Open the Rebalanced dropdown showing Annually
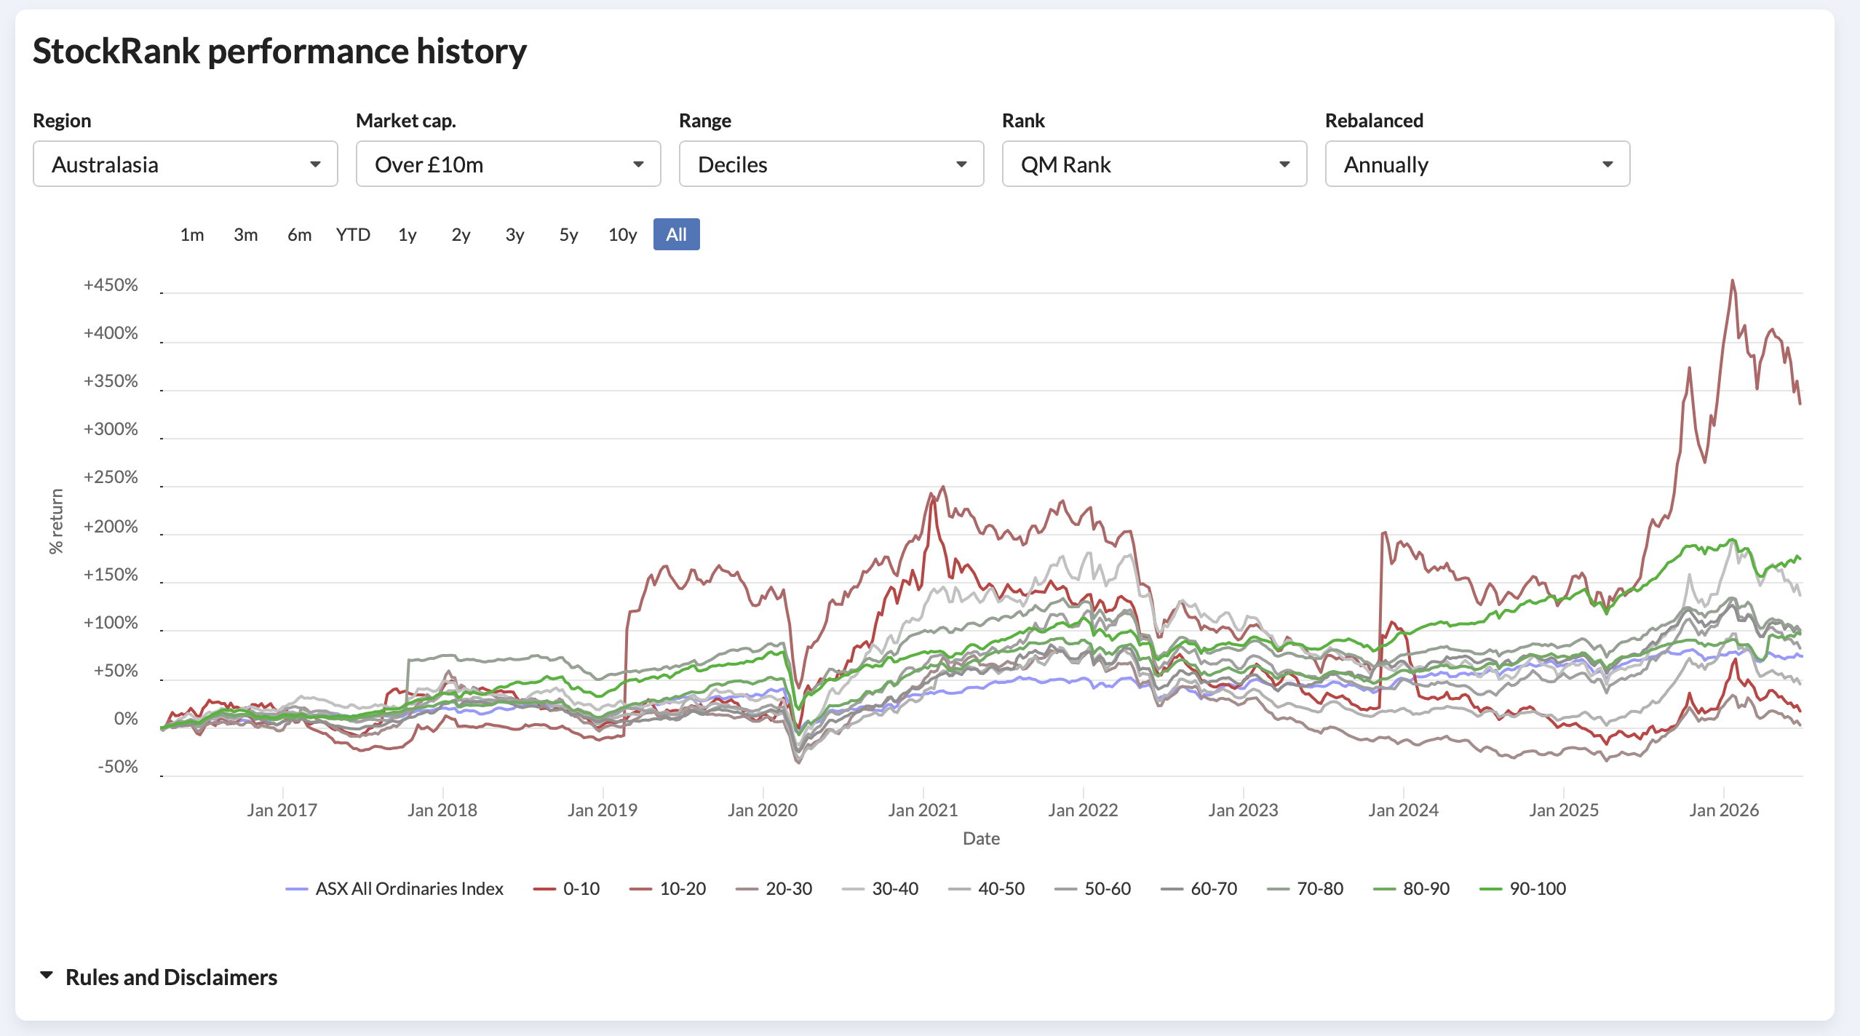This screenshot has width=1860, height=1036. pos(1478,164)
